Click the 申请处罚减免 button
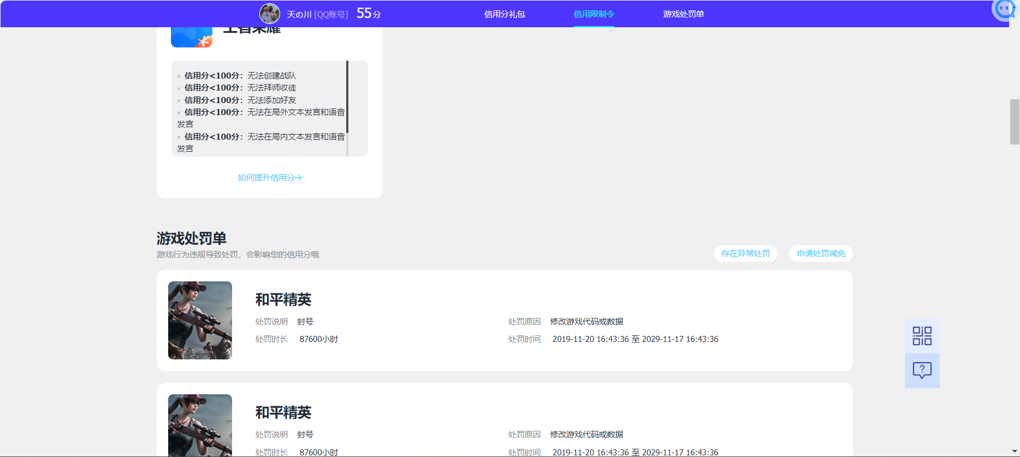 pos(821,254)
